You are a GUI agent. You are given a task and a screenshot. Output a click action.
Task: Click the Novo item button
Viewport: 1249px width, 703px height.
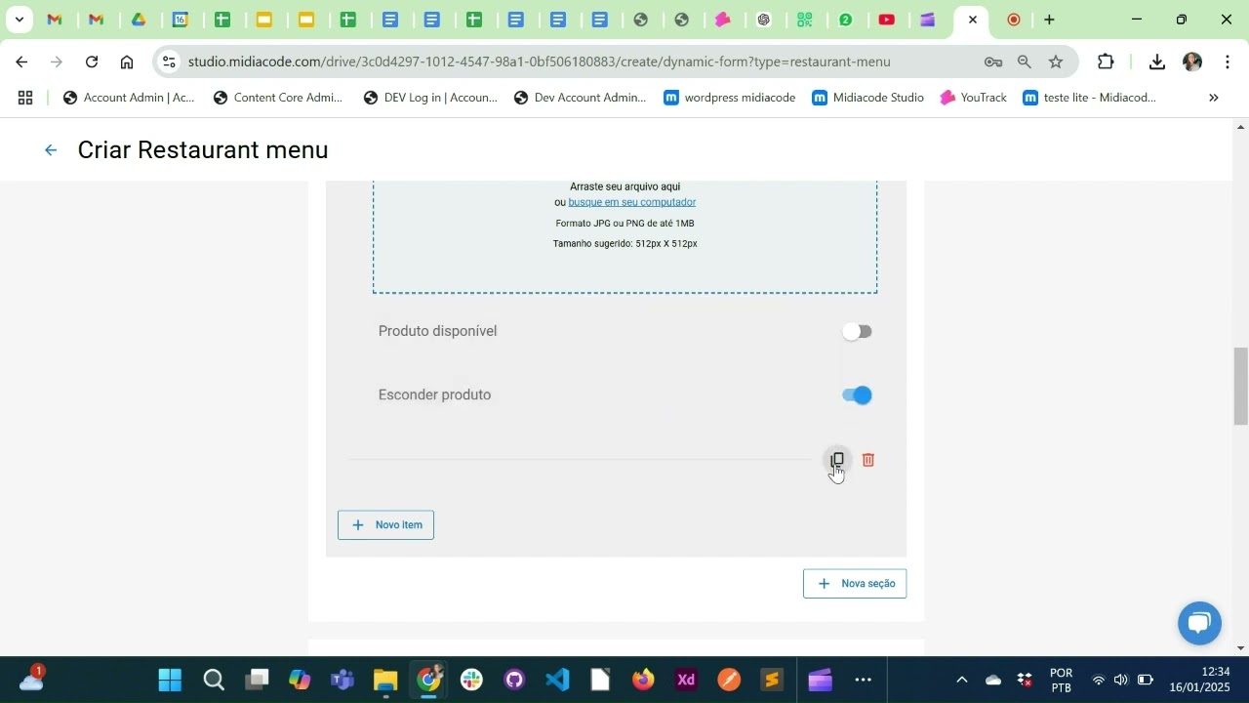pos(385,525)
